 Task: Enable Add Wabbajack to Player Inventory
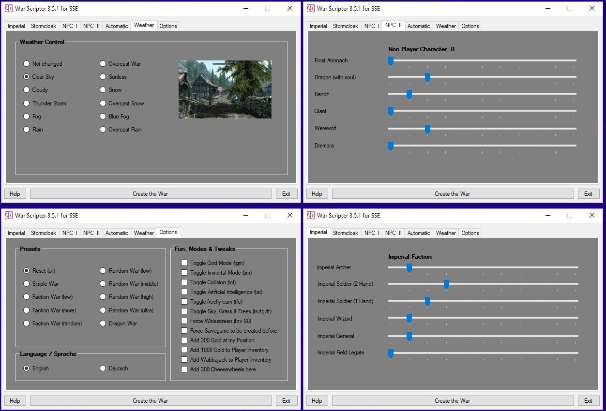[184, 360]
